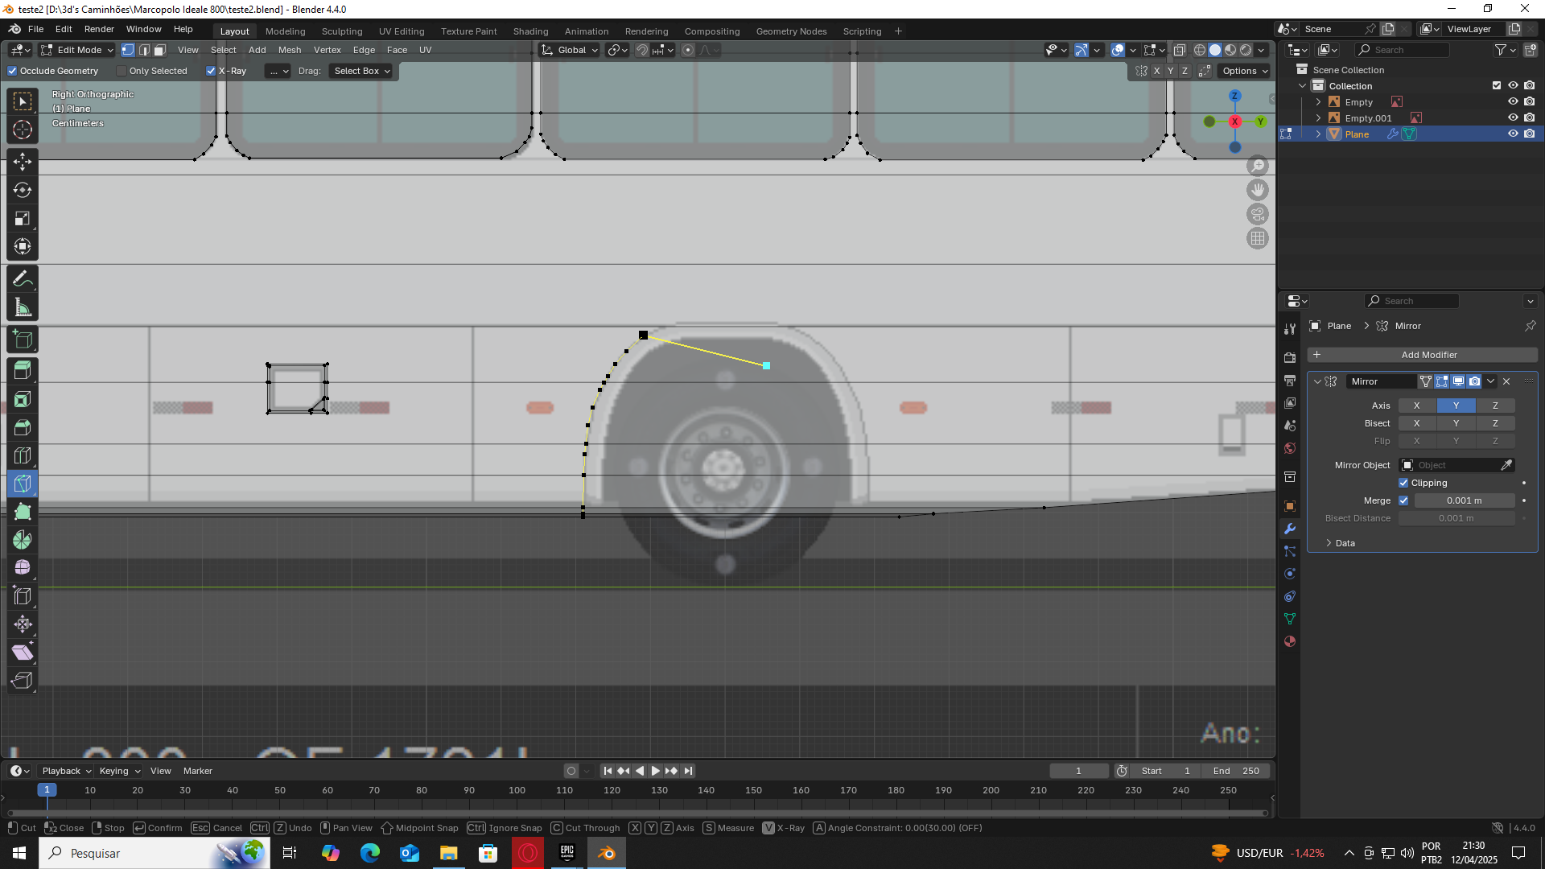Hide Empty.001 with its eye icon
This screenshot has height=869, width=1545.
(1513, 117)
